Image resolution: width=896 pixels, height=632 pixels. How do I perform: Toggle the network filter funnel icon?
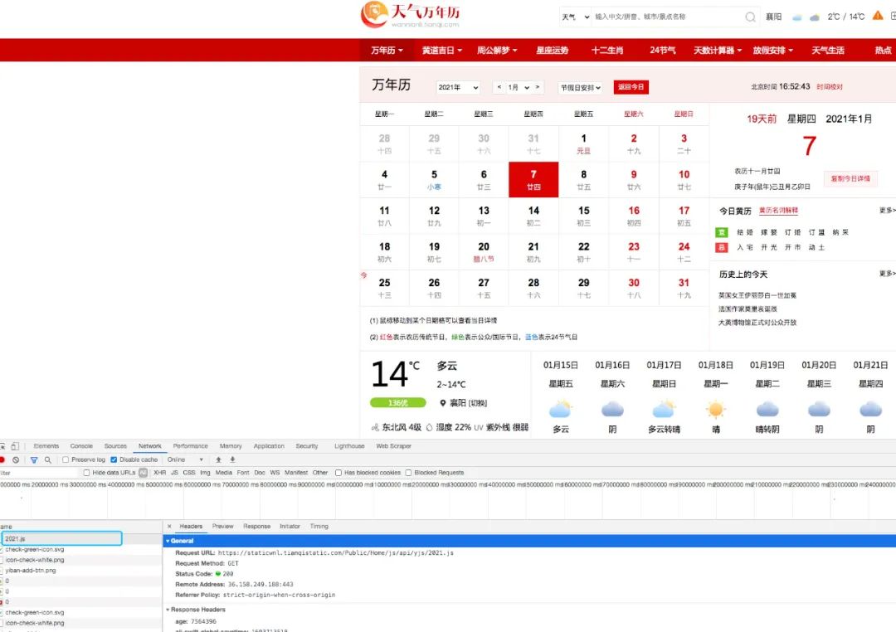(x=34, y=459)
